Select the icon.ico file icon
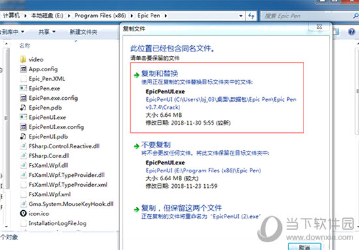This screenshot has width=359, height=250. click(x=23, y=213)
